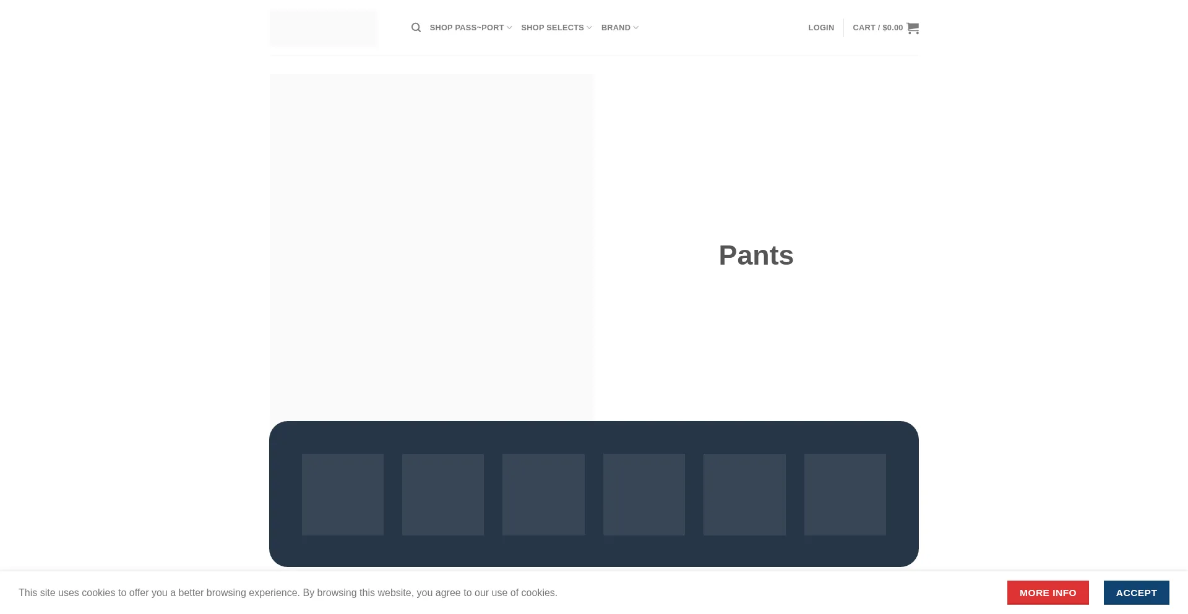Select the second thumbnail in dark carousel
Screen dimensions: 1188x614
coord(443,495)
